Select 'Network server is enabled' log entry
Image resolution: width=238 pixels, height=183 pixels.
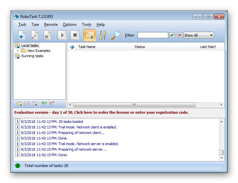pyautogui.click(x=70, y=144)
